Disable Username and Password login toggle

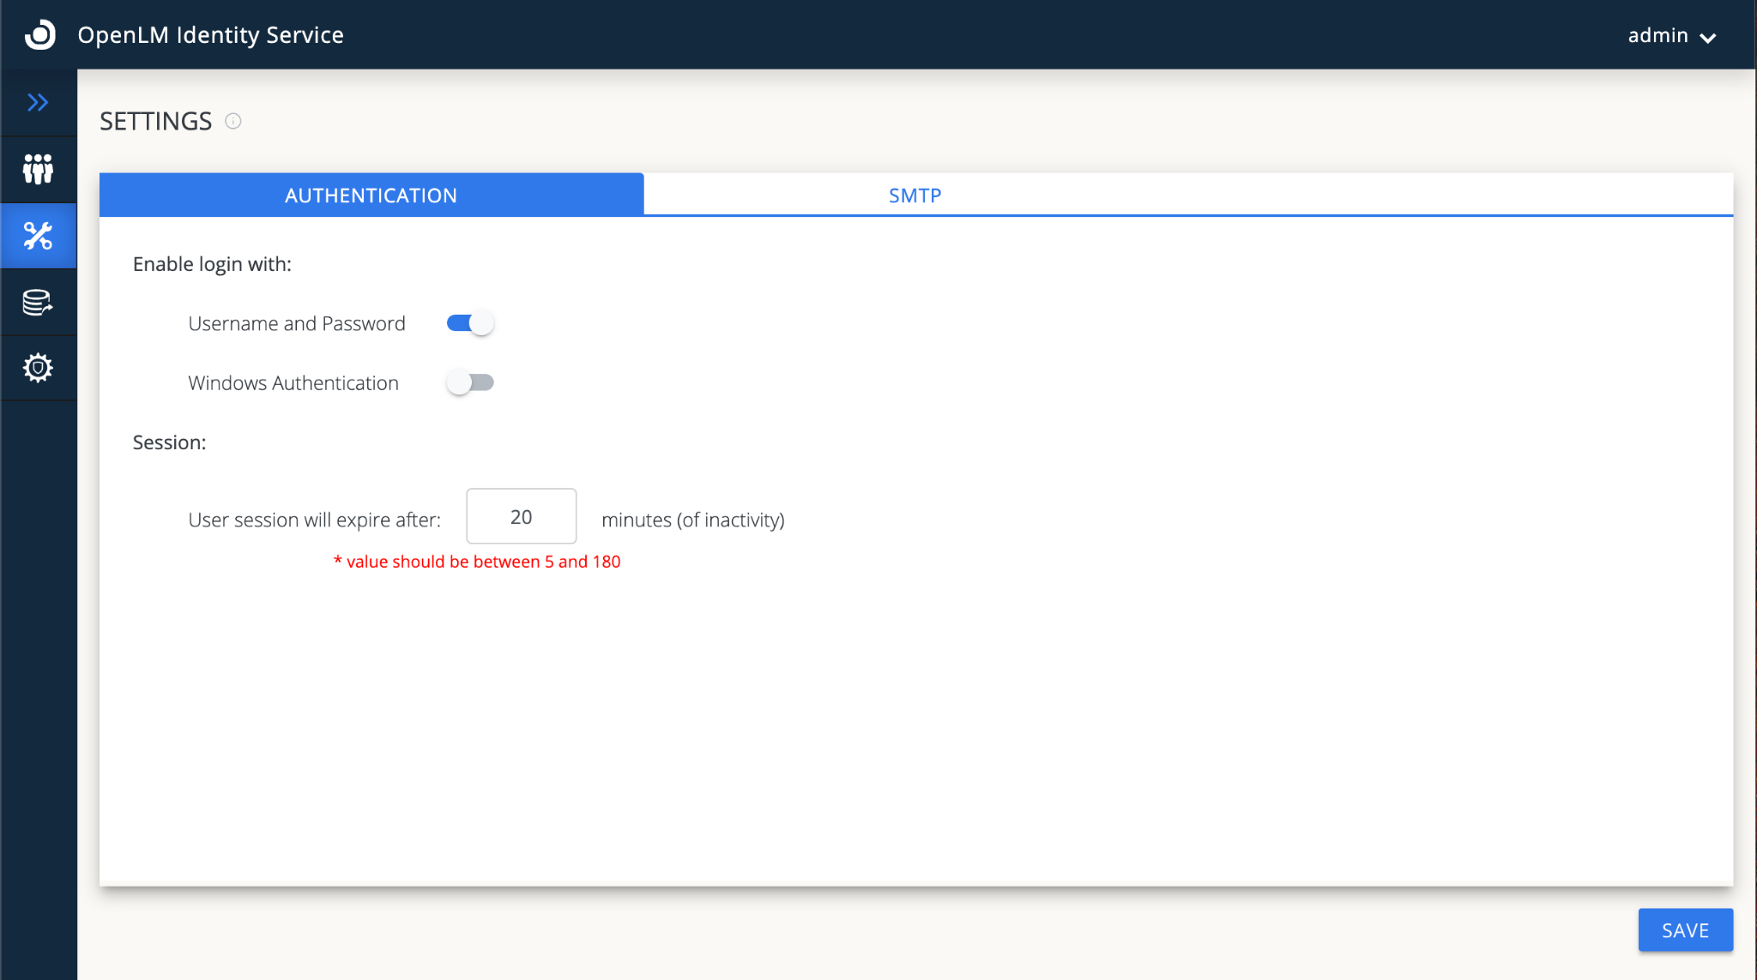(x=470, y=323)
